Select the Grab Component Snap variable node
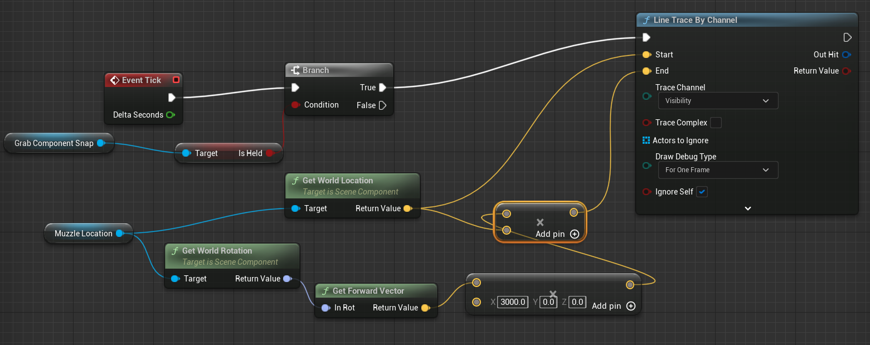Image resolution: width=870 pixels, height=345 pixels. 59,143
